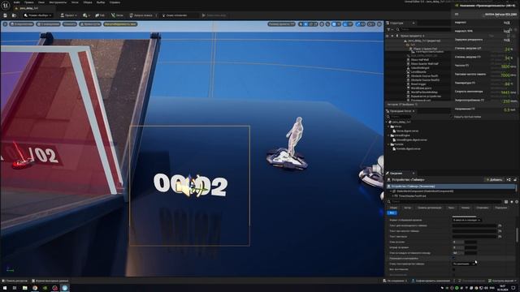520x292 pixels.
Task: Open the Проект dropdown in toolbar
Action: (68, 15)
